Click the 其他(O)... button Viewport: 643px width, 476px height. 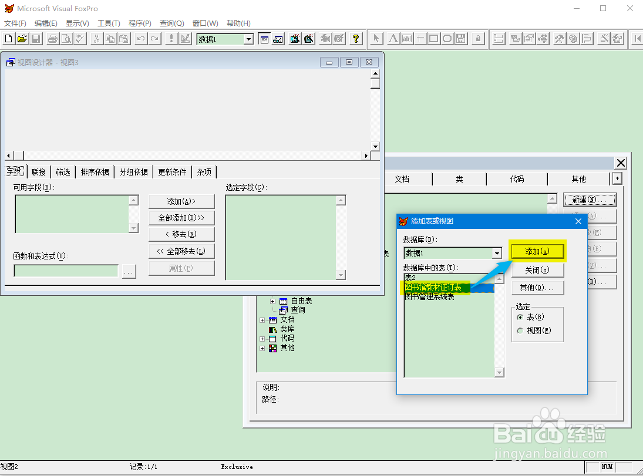click(x=537, y=288)
